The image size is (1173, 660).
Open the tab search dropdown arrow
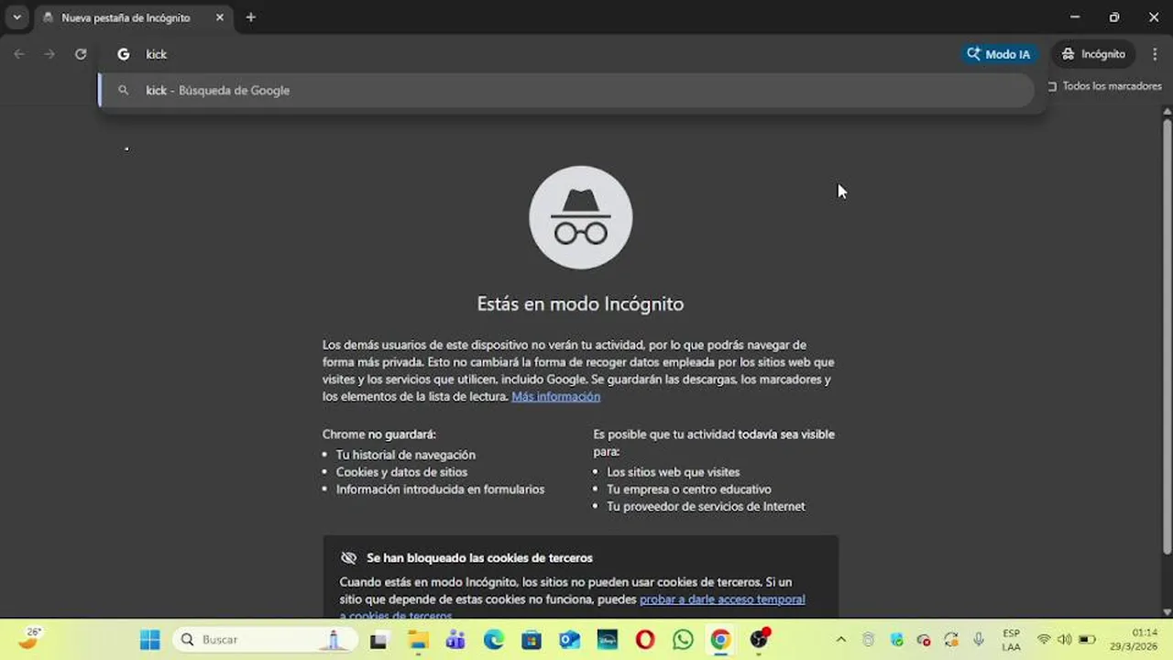16,17
